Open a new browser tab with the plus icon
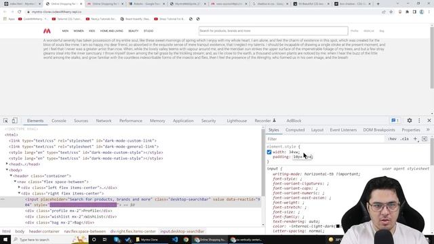 click(x=378, y=4)
